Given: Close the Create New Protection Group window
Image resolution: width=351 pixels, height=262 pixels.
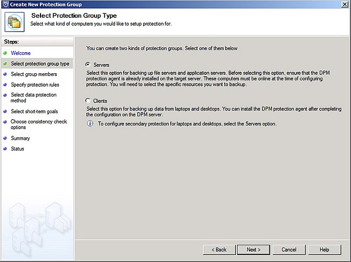Looking at the screenshot, I should pyautogui.click(x=345, y=4).
